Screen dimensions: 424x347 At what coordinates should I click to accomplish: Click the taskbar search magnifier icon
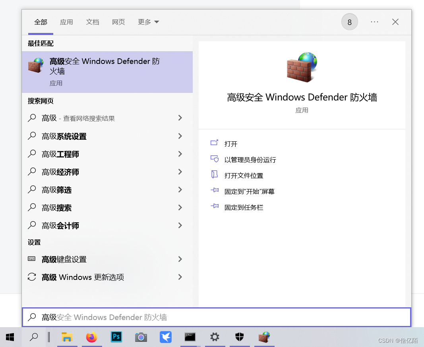33,337
